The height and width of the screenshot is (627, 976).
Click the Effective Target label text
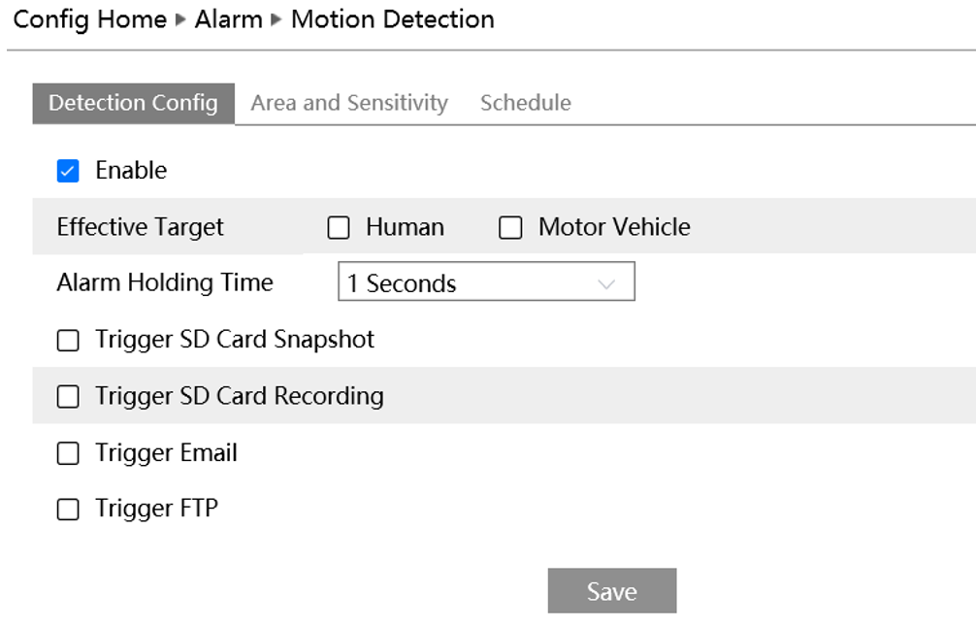[140, 227]
